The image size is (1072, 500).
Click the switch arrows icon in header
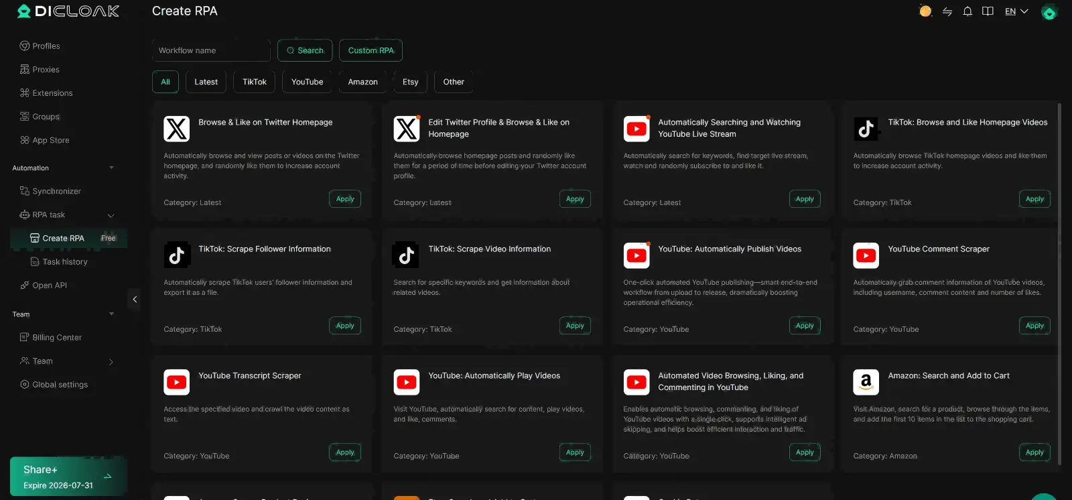[947, 11]
